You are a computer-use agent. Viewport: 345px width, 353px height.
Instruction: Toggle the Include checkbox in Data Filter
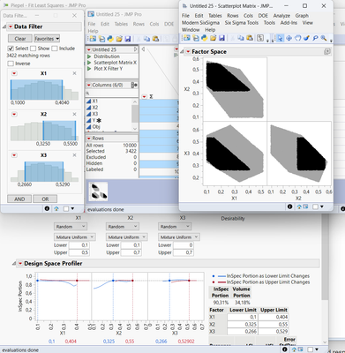click(x=55, y=49)
